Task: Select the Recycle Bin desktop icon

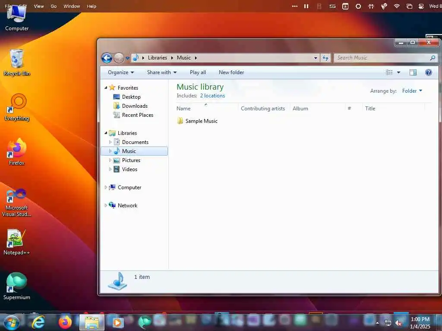Action: (x=17, y=62)
